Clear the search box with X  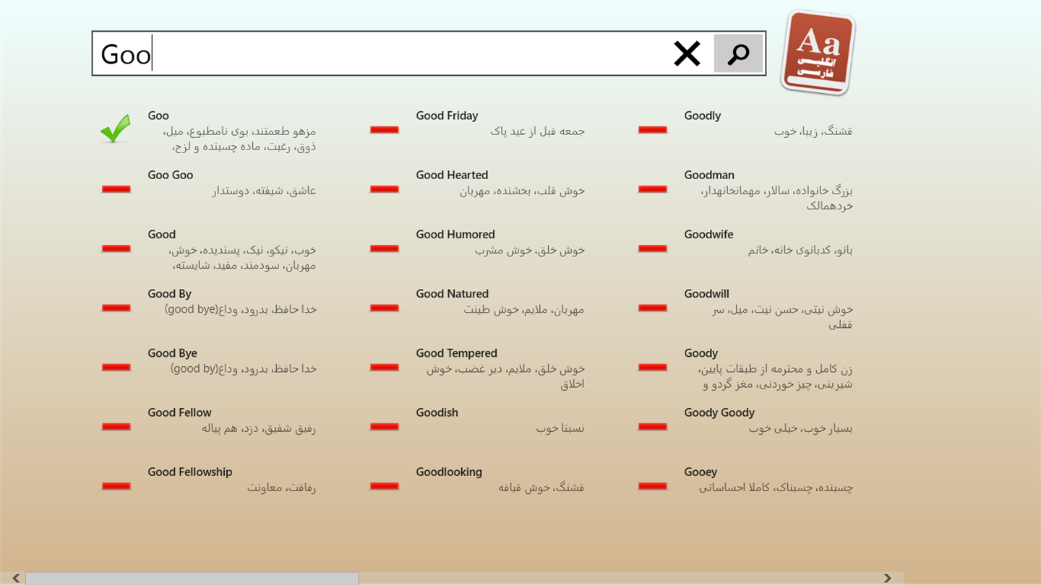tap(687, 53)
